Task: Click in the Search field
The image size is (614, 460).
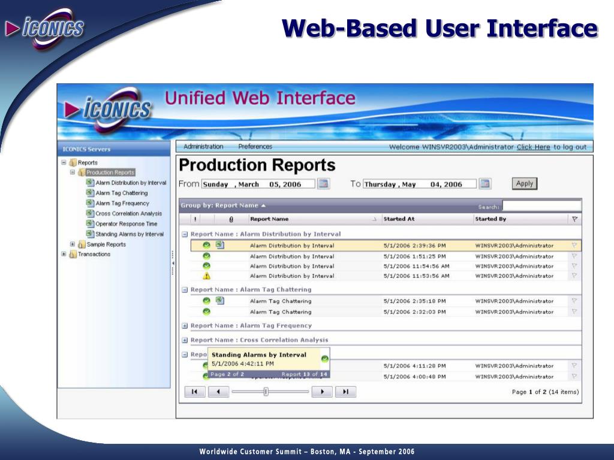Action: [541, 206]
